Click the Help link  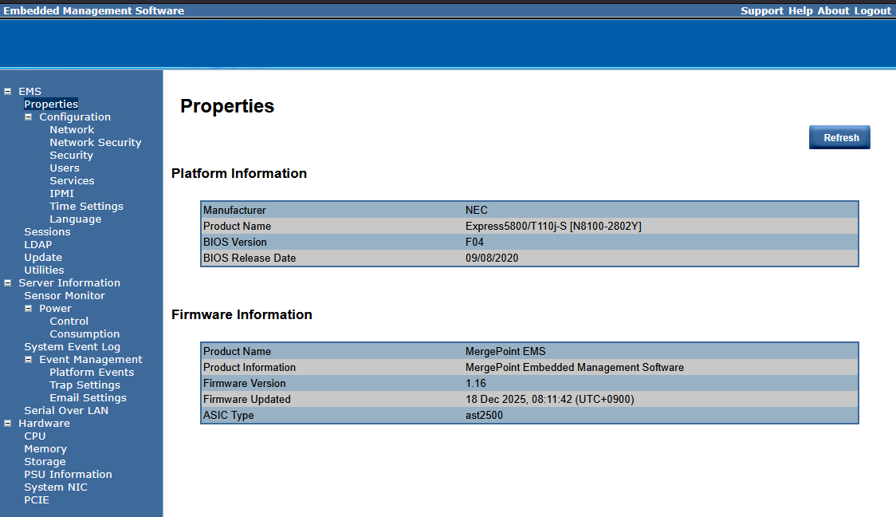800,11
